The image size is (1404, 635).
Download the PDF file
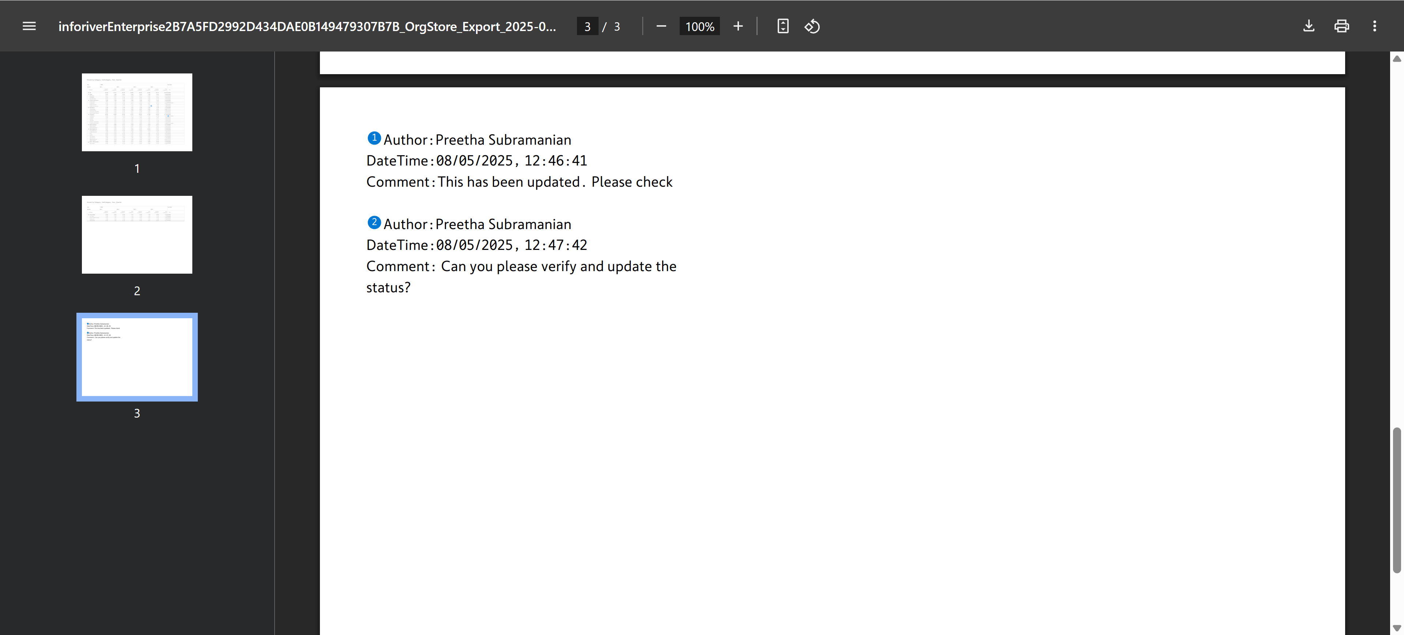(x=1309, y=26)
